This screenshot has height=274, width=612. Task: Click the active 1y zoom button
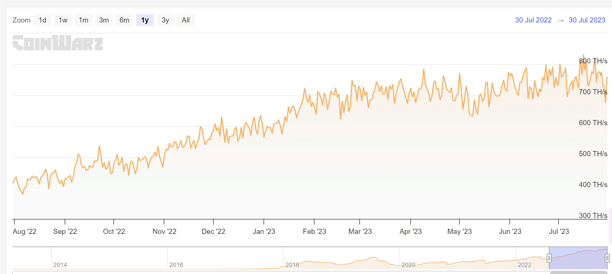point(145,20)
